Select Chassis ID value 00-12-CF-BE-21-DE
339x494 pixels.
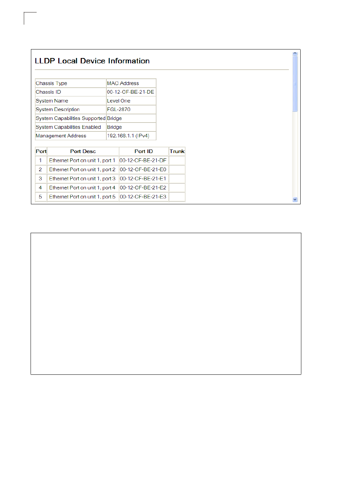pyautogui.click(x=130, y=92)
